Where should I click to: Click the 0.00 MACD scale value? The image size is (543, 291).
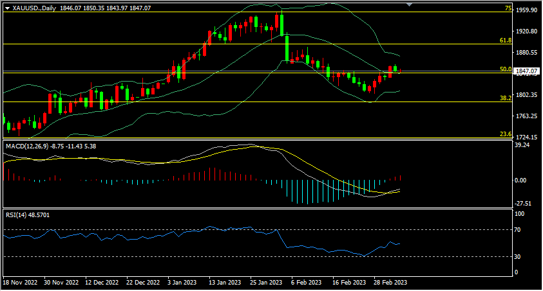pos(520,181)
